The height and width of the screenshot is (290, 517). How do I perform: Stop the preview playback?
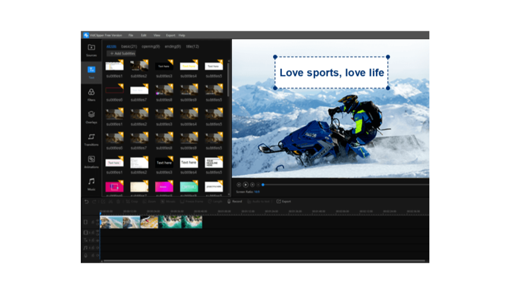point(258,184)
